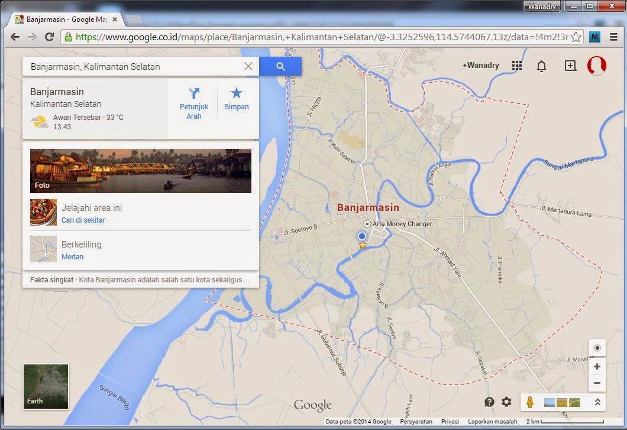This screenshot has width=627, height=430.
Task: Click the Google apps grid icon
Action: click(x=517, y=66)
